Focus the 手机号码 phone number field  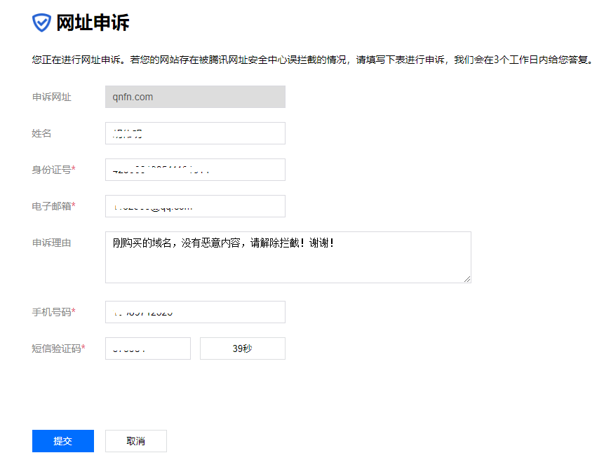(195, 312)
